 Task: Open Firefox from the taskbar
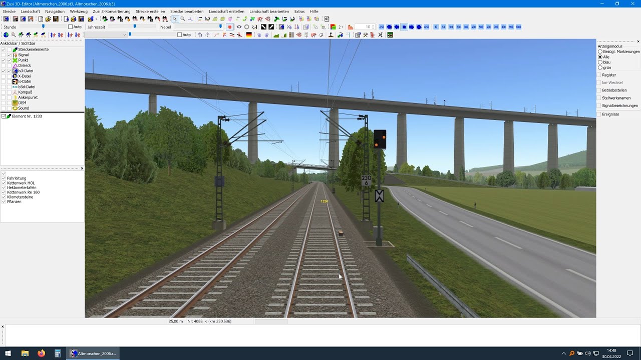[x=41, y=353]
